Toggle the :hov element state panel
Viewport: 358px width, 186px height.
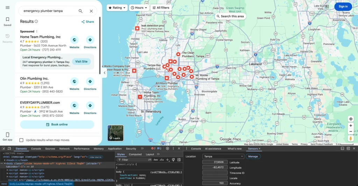coord(156,160)
